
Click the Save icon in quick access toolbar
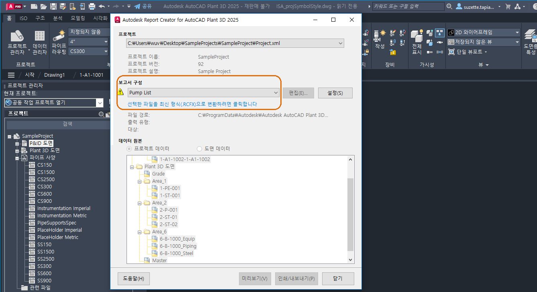click(x=53, y=6)
